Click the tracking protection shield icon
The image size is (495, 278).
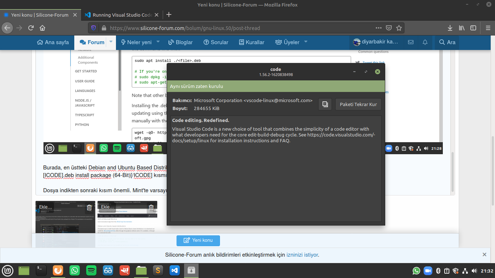[93, 28]
